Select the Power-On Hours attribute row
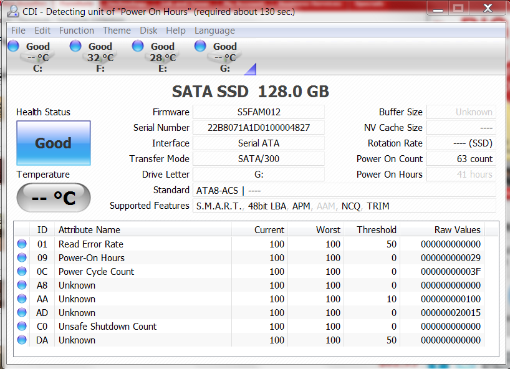This screenshot has width=510, height=369. click(249, 258)
